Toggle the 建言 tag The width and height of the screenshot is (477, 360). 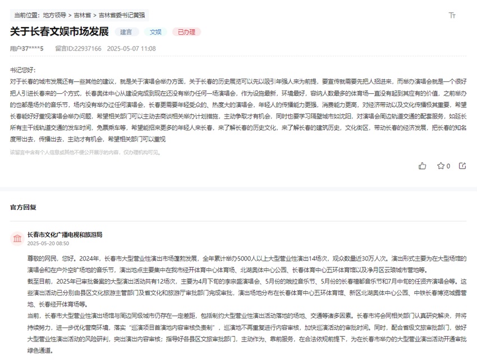(x=126, y=32)
